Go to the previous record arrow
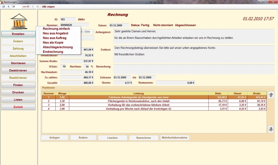 coord(9,7)
